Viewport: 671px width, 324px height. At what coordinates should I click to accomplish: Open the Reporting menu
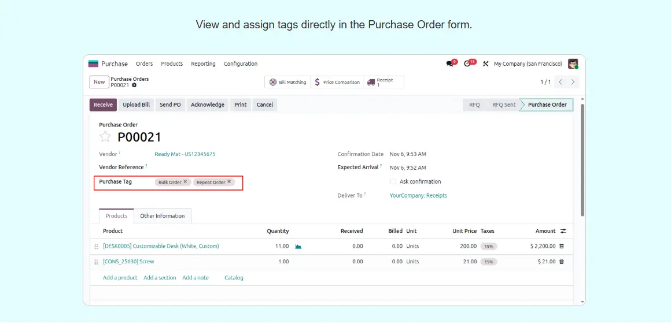[x=203, y=64]
